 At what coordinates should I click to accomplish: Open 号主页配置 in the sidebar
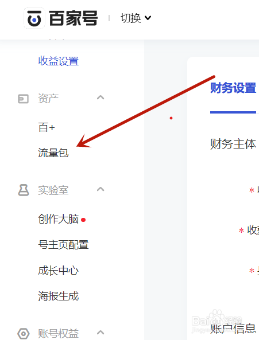click(x=63, y=245)
